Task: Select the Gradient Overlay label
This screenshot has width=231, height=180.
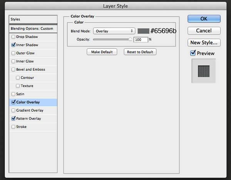Action: pyautogui.click(x=30, y=110)
